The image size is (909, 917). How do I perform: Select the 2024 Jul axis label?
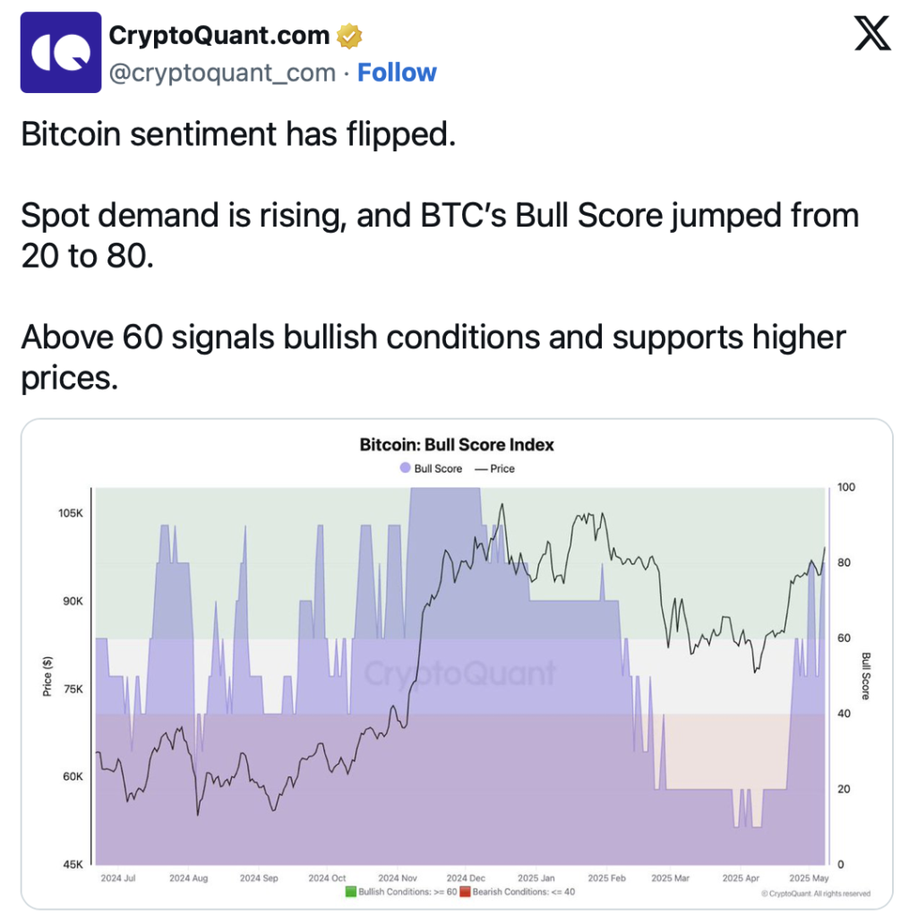[118, 878]
